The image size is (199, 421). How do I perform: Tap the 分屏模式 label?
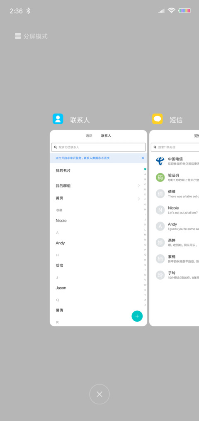click(35, 36)
